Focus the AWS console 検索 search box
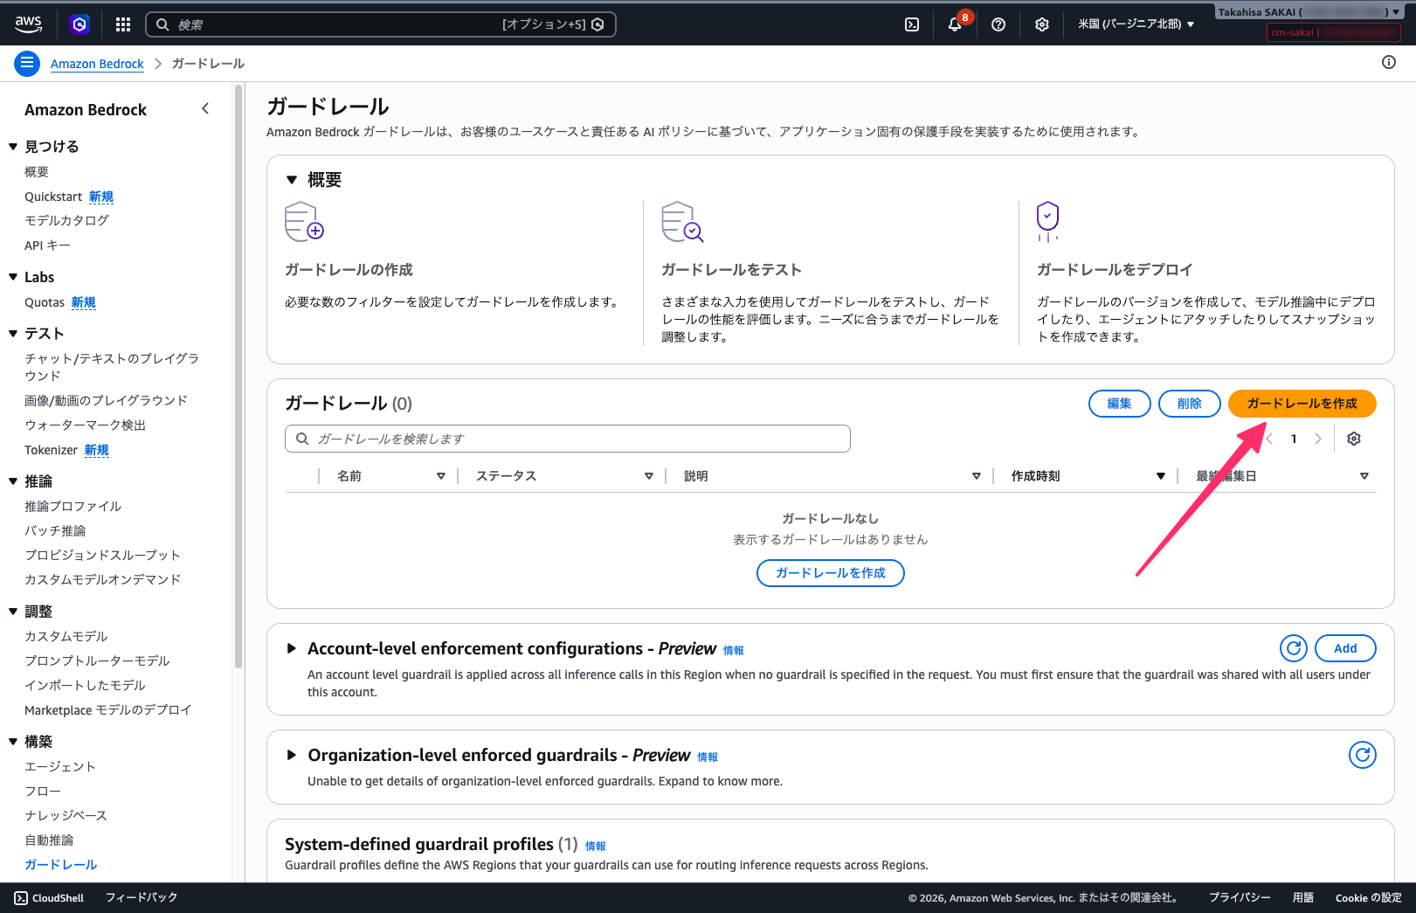 (380, 24)
